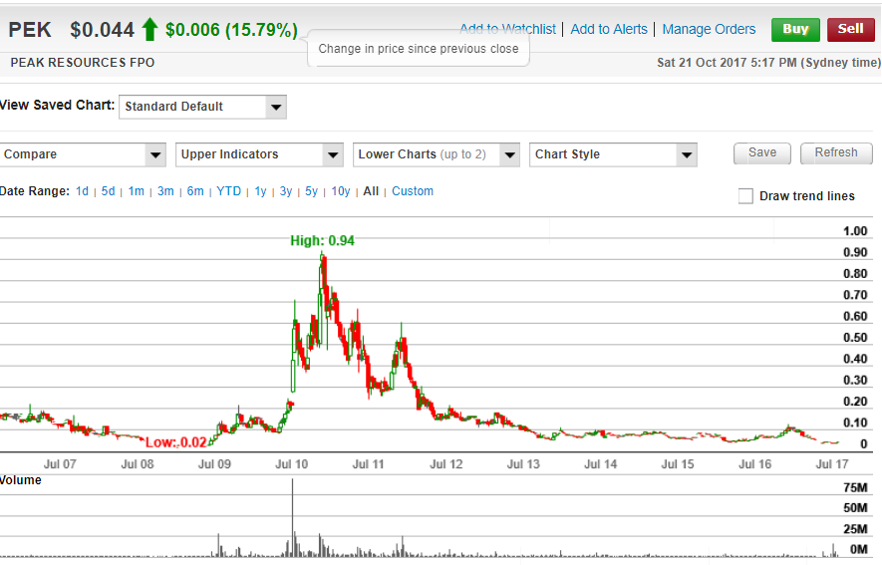
Task: Click the 1.00 price axis value
Action: (x=855, y=231)
